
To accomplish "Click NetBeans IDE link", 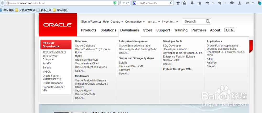I will (x=171, y=60).
